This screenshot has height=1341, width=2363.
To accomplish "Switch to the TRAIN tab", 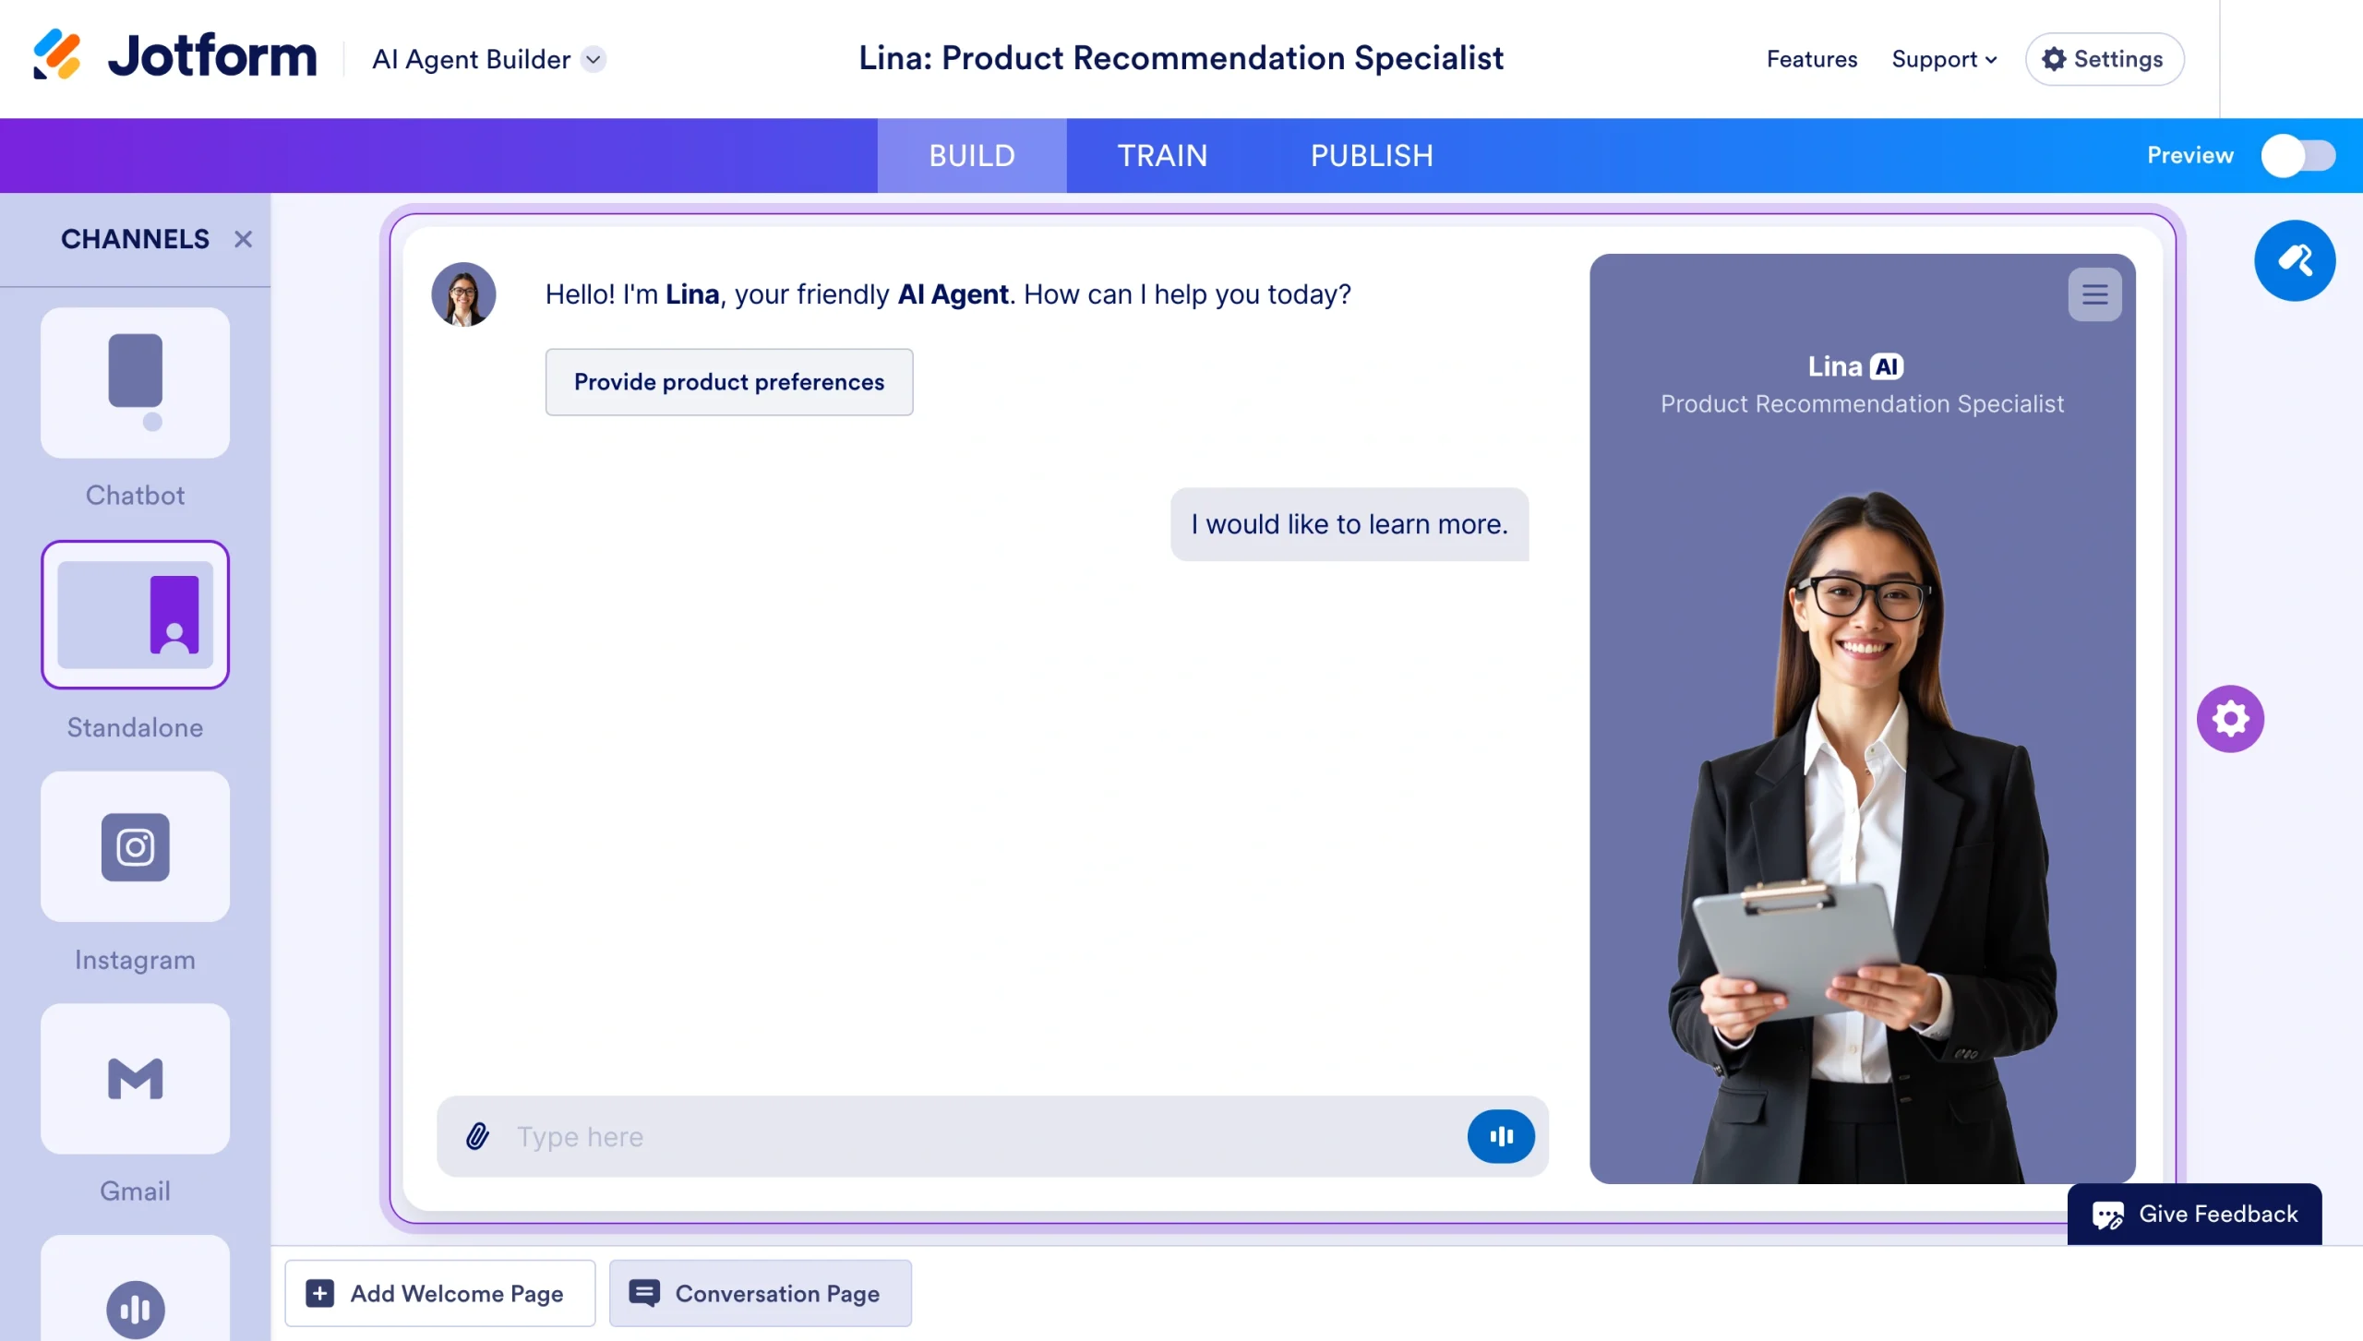I will click(x=1162, y=155).
